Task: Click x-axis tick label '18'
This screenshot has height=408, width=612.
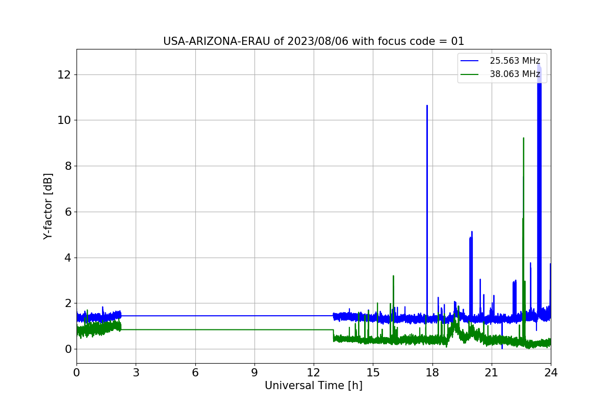Action: click(x=432, y=372)
